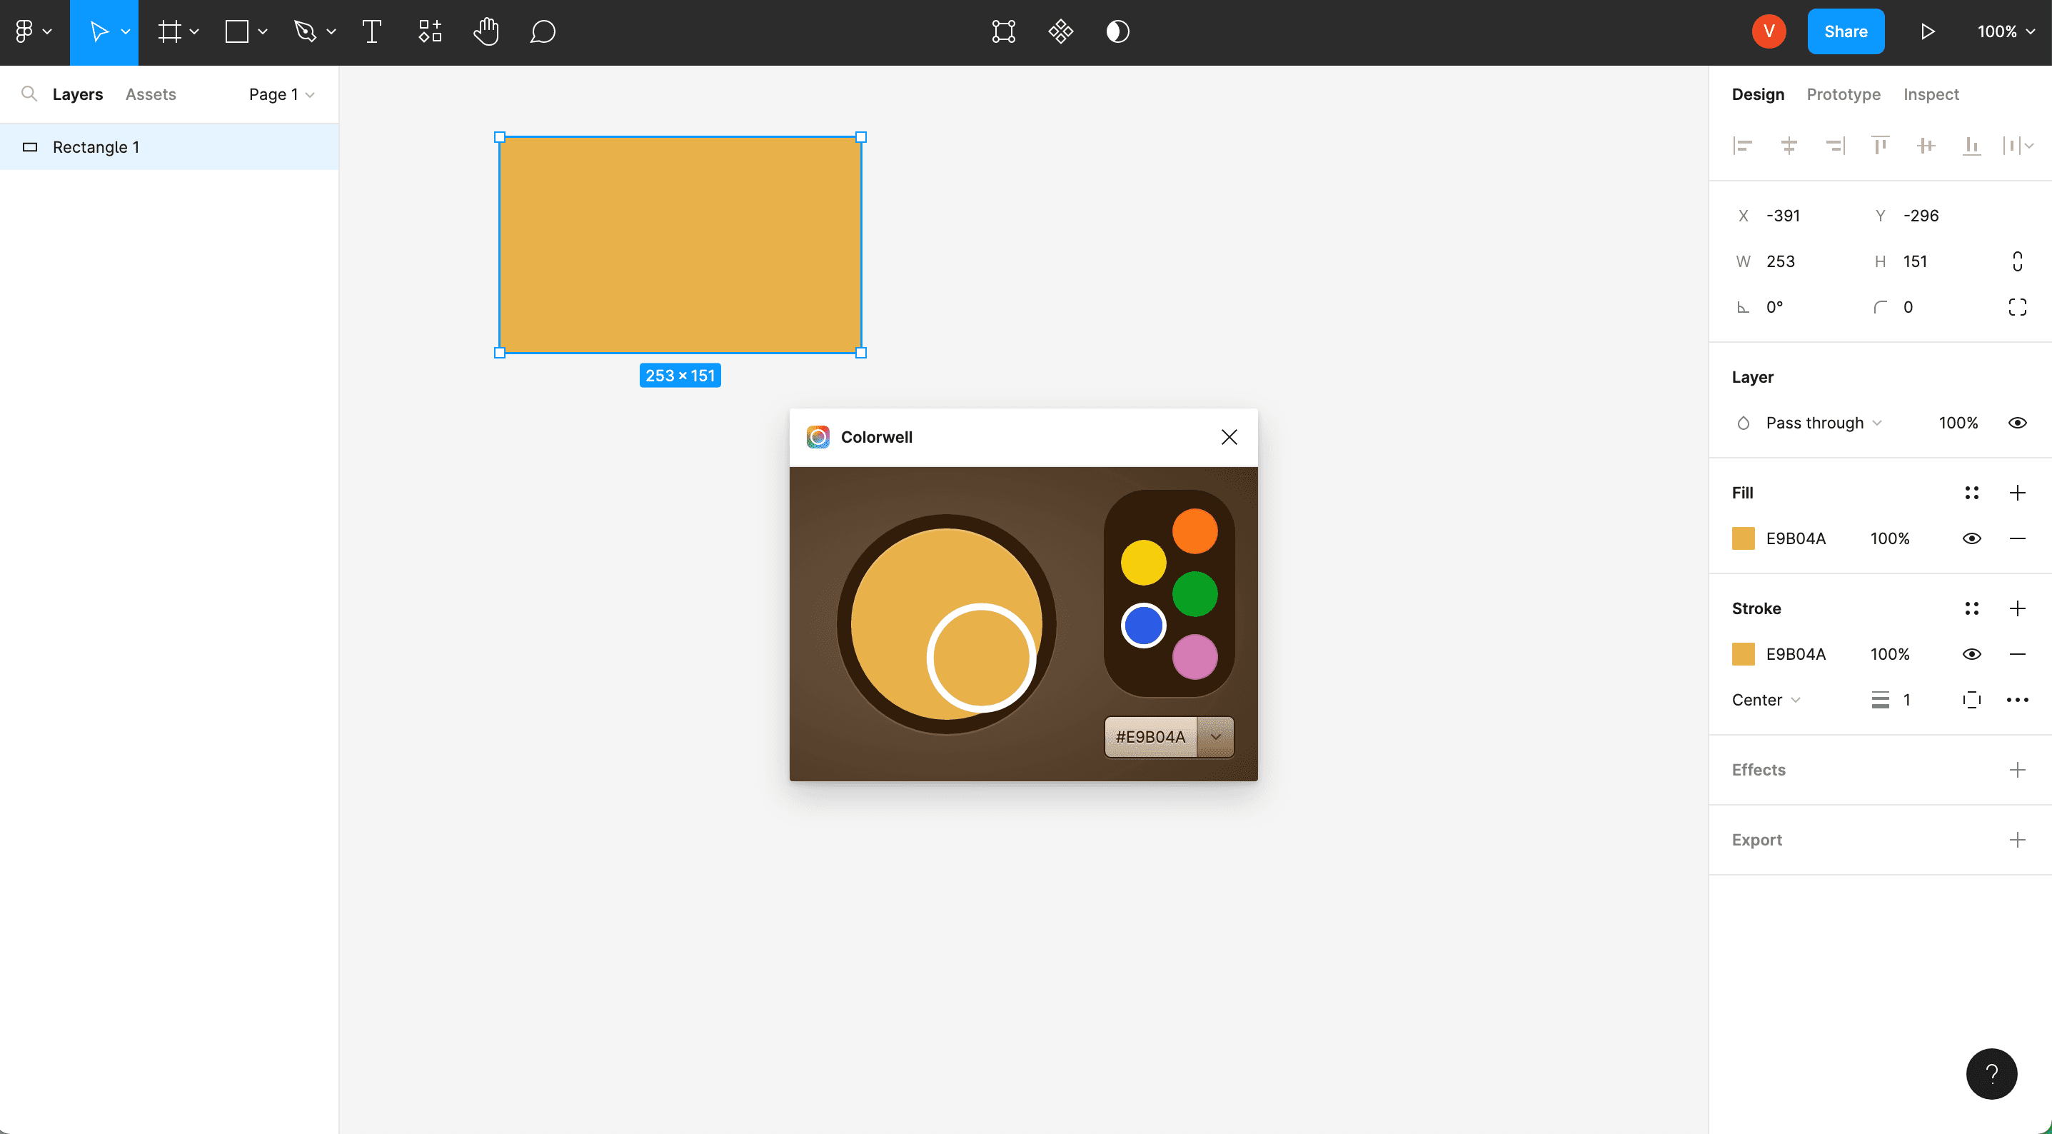The height and width of the screenshot is (1134, 2052).
Task: Select Rectangle 1 in the Layers panel
Action: click(96, 146)
